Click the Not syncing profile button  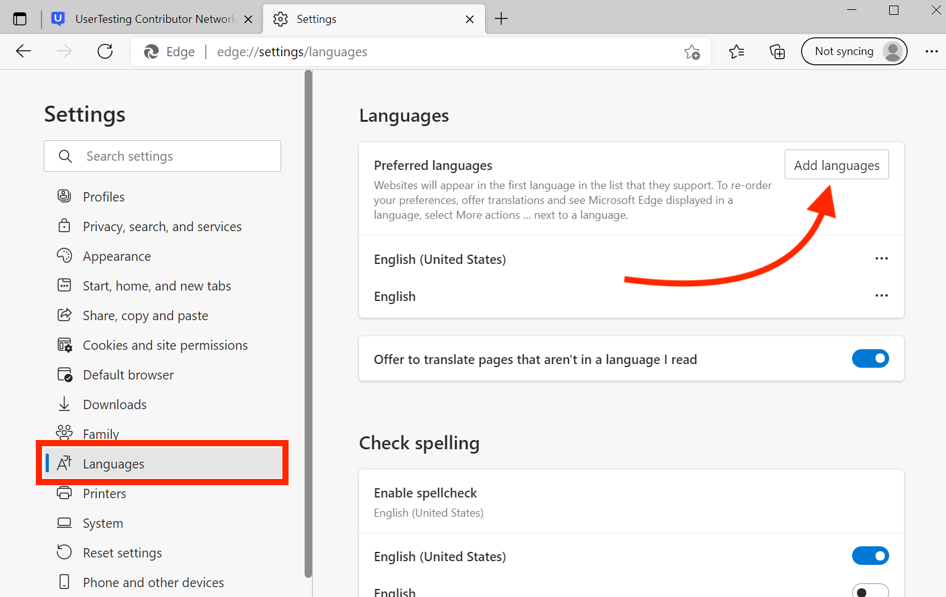(x=854, y=51)
